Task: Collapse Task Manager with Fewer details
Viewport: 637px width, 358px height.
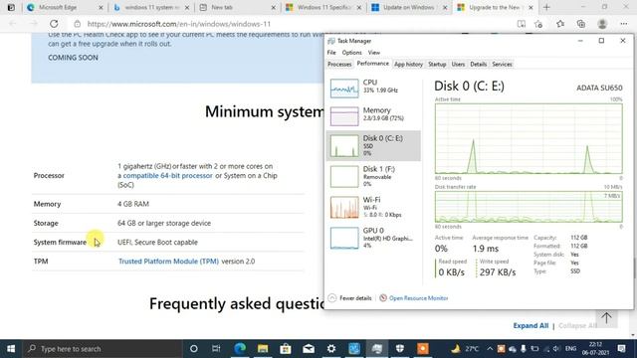Action: coord(349,298)
